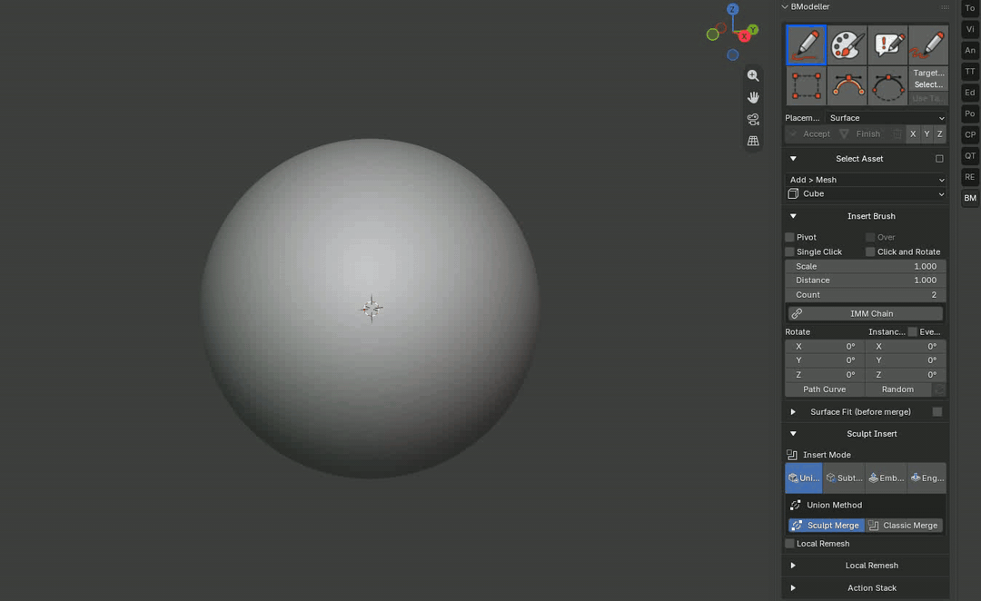The height and width of the screenshot is (601, 981).
Task: Select the paint palette brush tool
Action: click(x=847, y=45)
